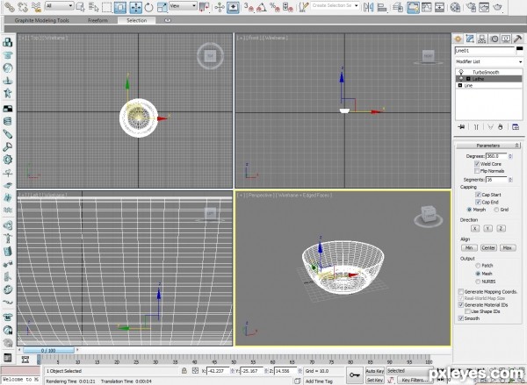
Task: Select the Link tool in main toolbar
Action: pyautogui.click(x=9, y=7)
